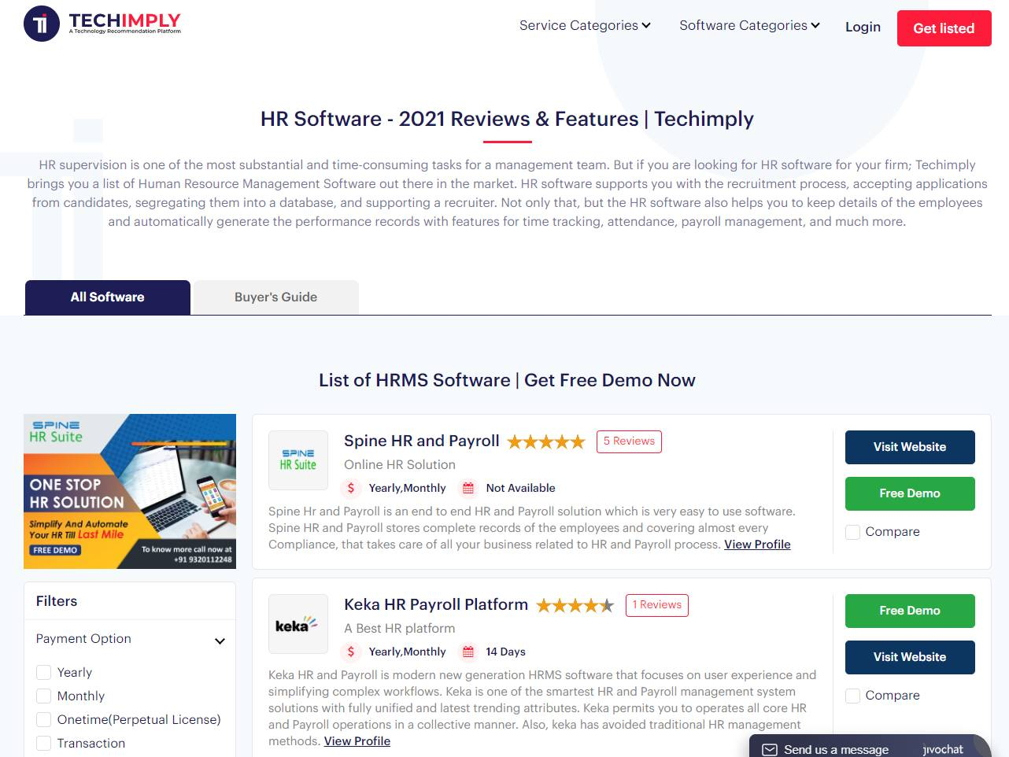
Task: Request Free Demo for Spine HR
Action: pos(910,493)
